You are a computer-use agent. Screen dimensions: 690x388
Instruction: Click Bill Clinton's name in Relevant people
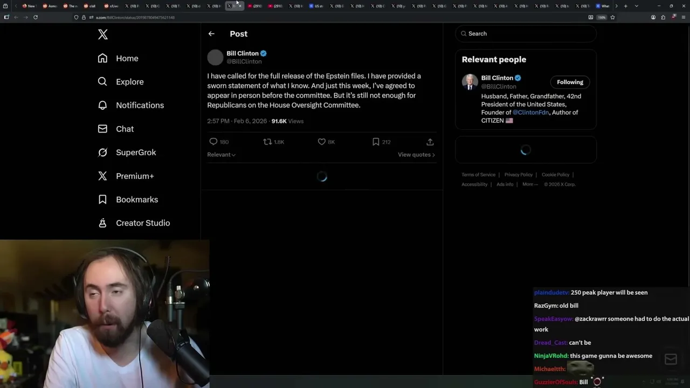tap(497, 78)
